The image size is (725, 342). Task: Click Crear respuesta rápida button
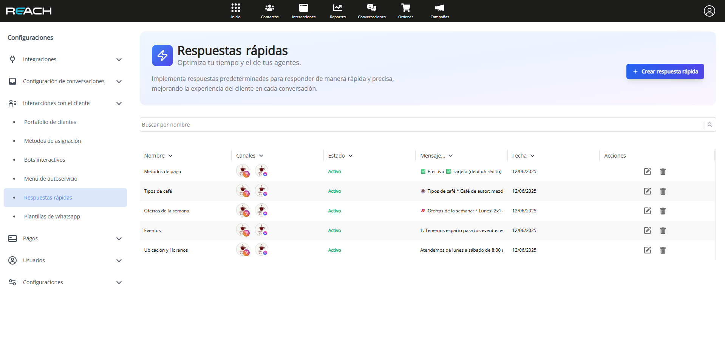pyautogui.click(x=665, y=71)
